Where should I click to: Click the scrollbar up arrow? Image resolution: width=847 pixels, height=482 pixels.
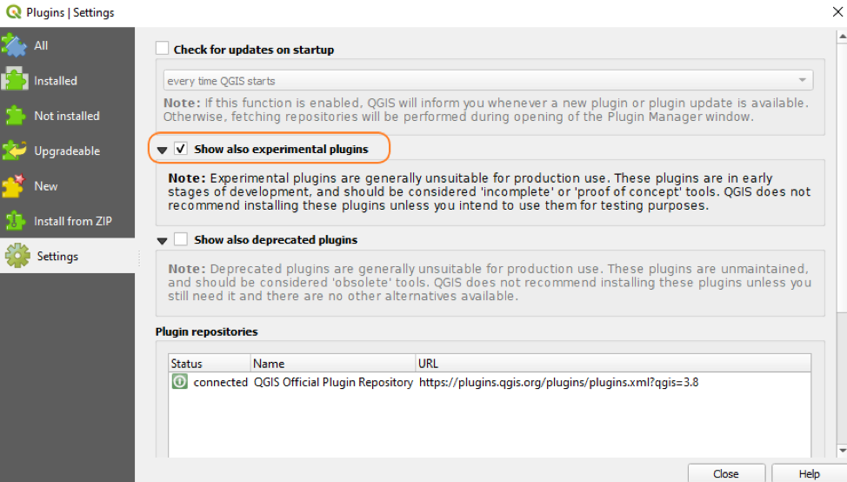point(842,37)
